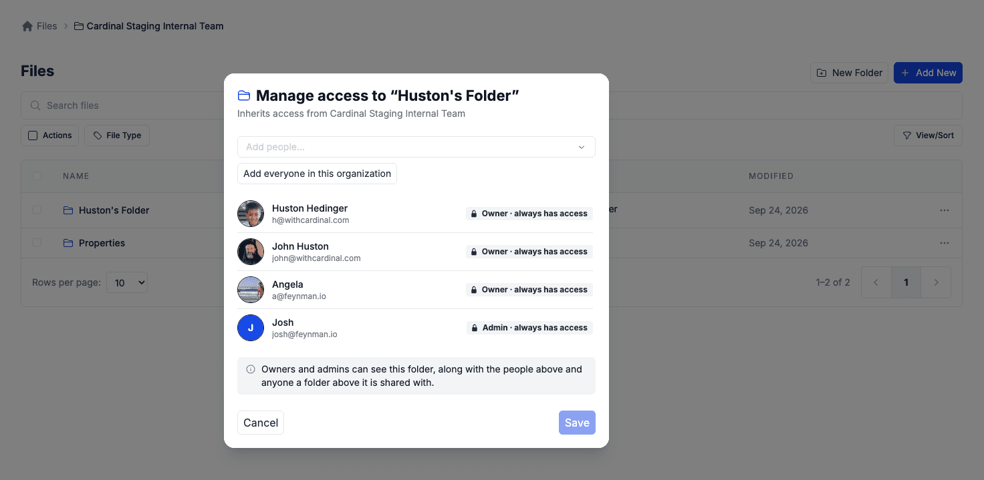Image resolution: width=984 pixels, height=480 pixels.
Task: Click John Huston's avatar
Action: click(251, 252)
